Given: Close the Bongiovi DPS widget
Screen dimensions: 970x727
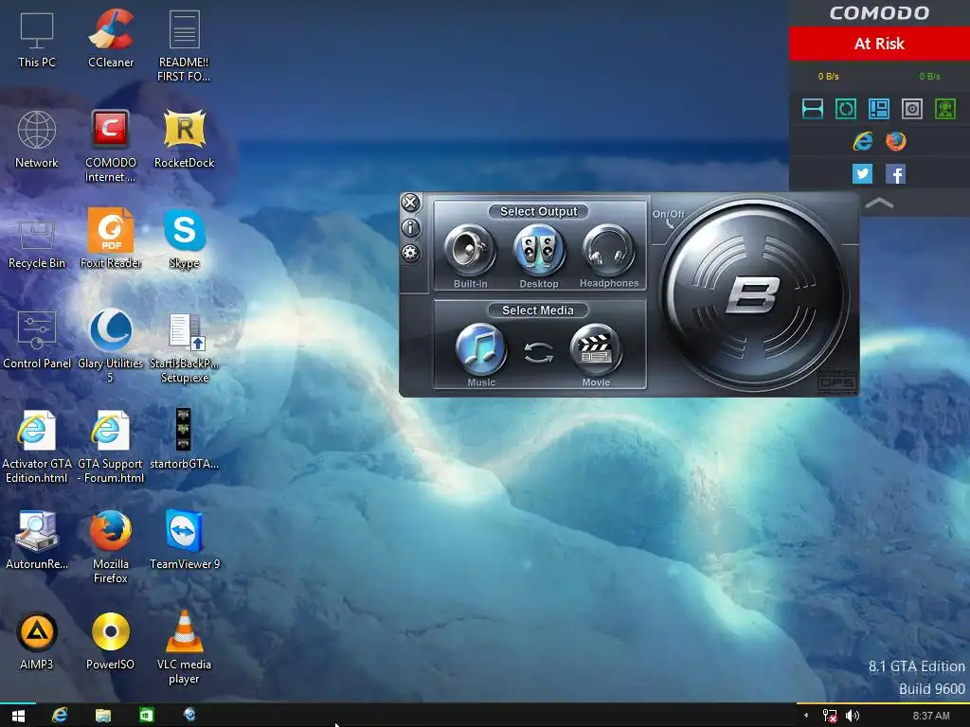Looking at the screenshot, I should pyautogui.click(x=410, y=203).
